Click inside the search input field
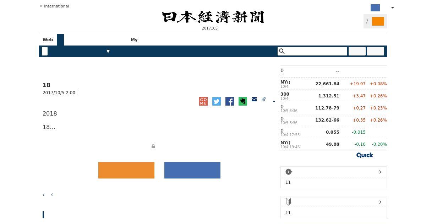426x224 pixels. 312,51
